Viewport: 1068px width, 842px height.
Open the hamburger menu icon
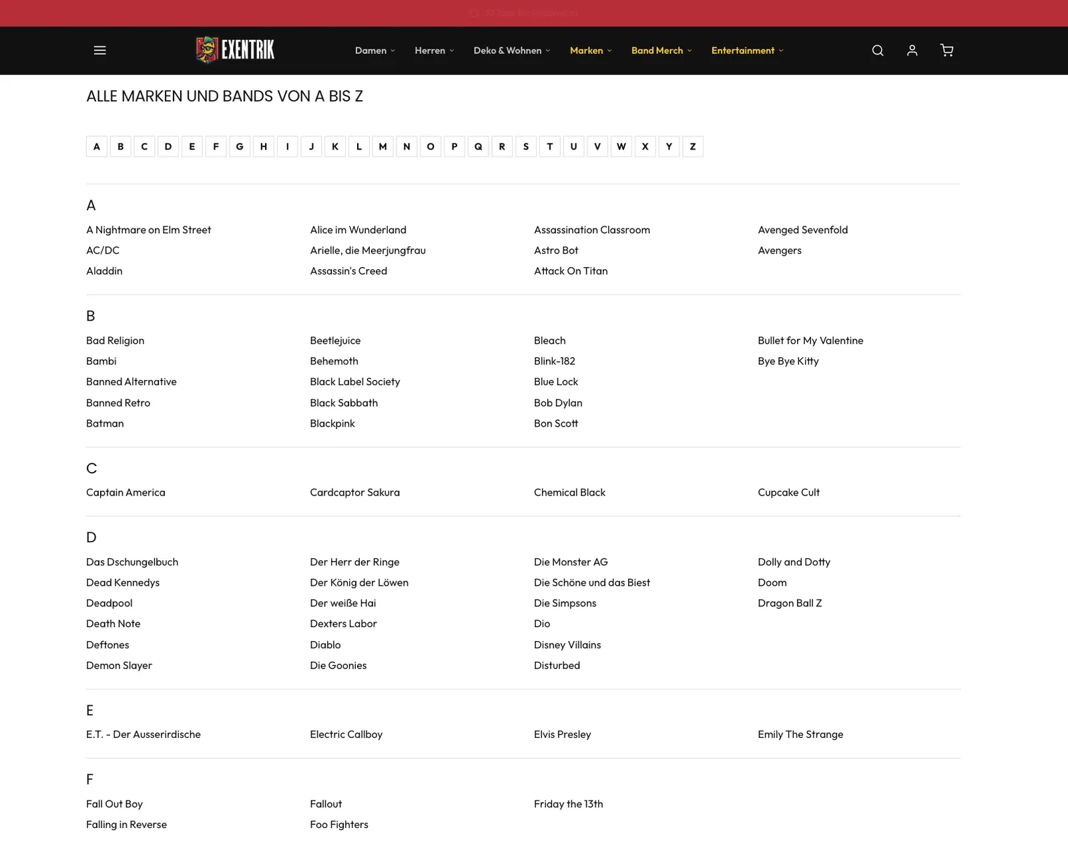coord(99,50)
